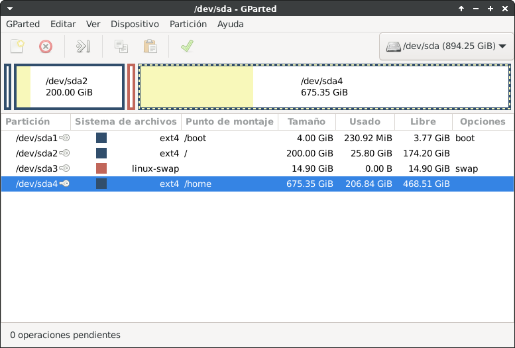The width and height of the screenshot is (515, 348).
Task: Open the /dev/sda device selector dropdown
Action: pos(446,46)
